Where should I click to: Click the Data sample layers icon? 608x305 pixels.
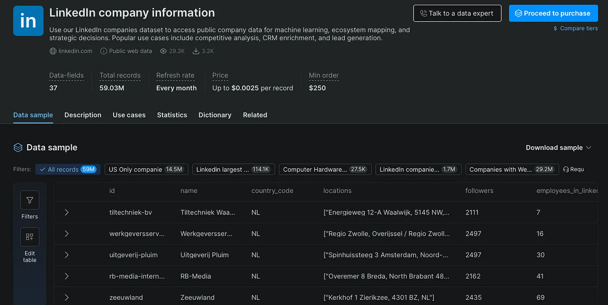(18, 148)
